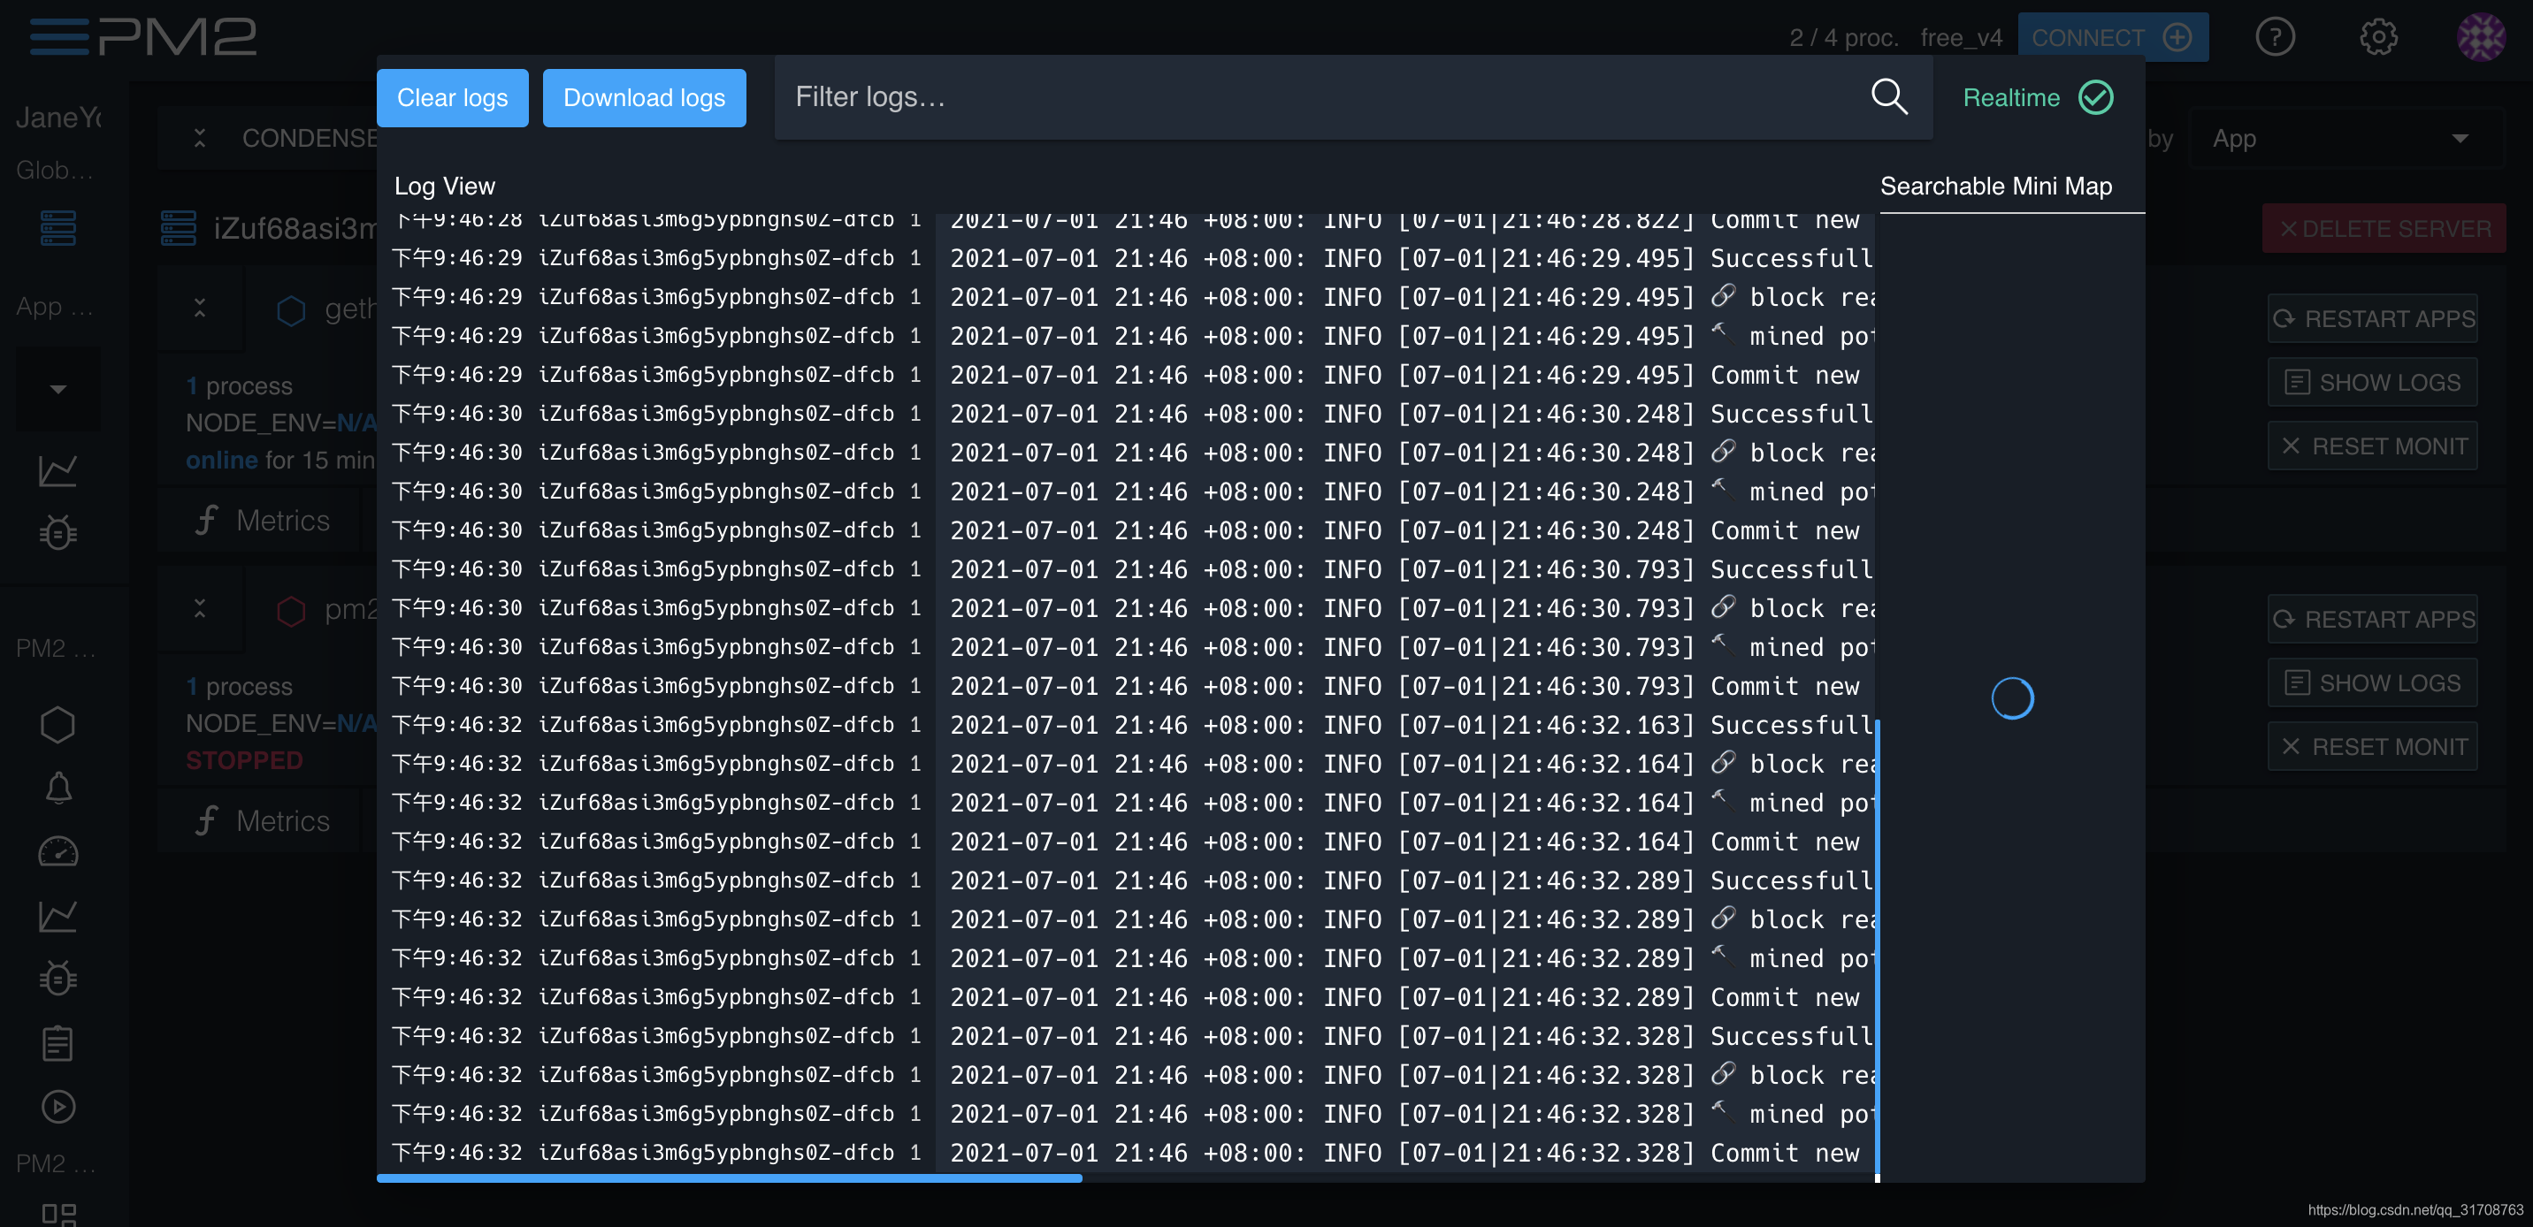
Task: Click the user avatar icon
Action: coord(2480,37)
